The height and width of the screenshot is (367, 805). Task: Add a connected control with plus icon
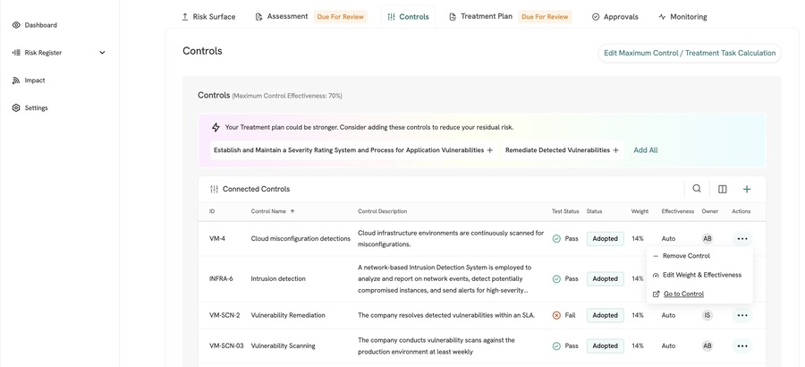(x=747, y=189)
